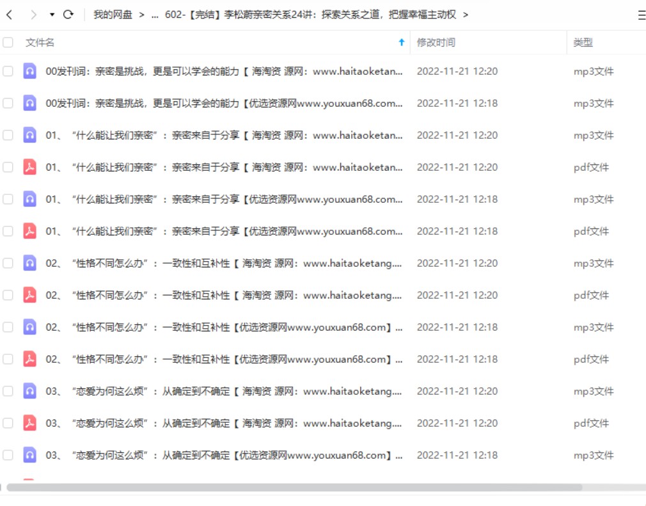Click pdf icon of 02 一致性和互补性 youxuan68 file
Image resolution: width=646 pixels, height=506 pixels.
[x=29, y=359]
